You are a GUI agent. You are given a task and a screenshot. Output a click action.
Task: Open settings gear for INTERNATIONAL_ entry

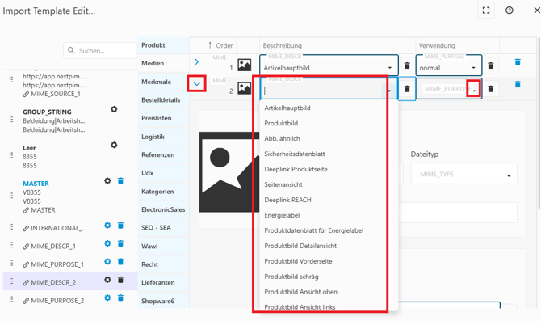[x=107, y=226]
